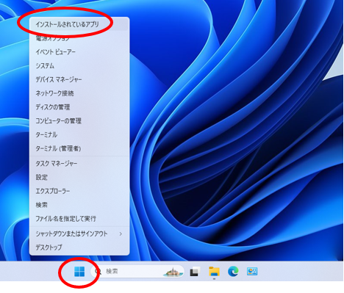Launch ターミナル from the menu
Image resolution: width=344 pixels, height=293 pixels.
coord(79,134)
